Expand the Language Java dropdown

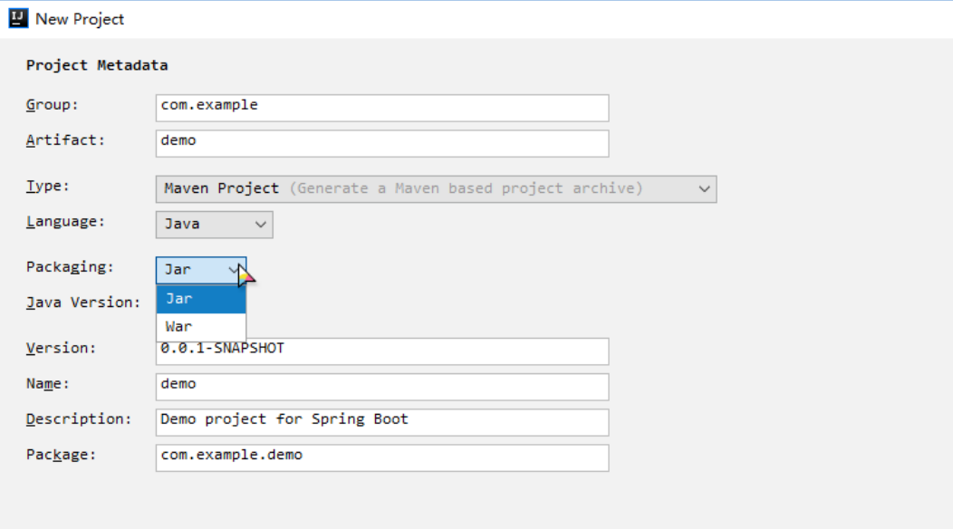point(214,225)
